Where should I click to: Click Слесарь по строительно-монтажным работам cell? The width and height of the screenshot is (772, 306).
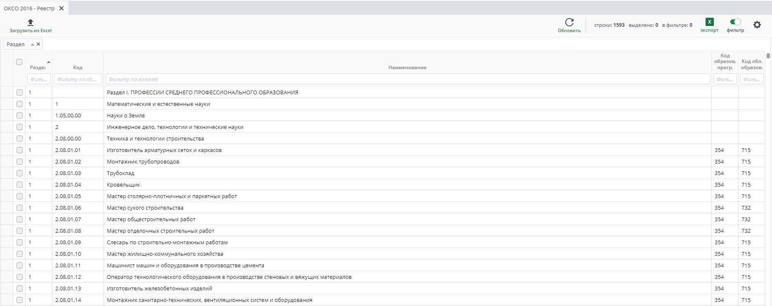pos(167,242)
